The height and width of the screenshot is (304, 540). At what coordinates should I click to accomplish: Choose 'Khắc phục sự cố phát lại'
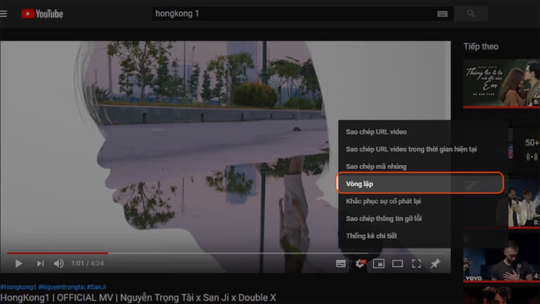[x=383, y=201]
